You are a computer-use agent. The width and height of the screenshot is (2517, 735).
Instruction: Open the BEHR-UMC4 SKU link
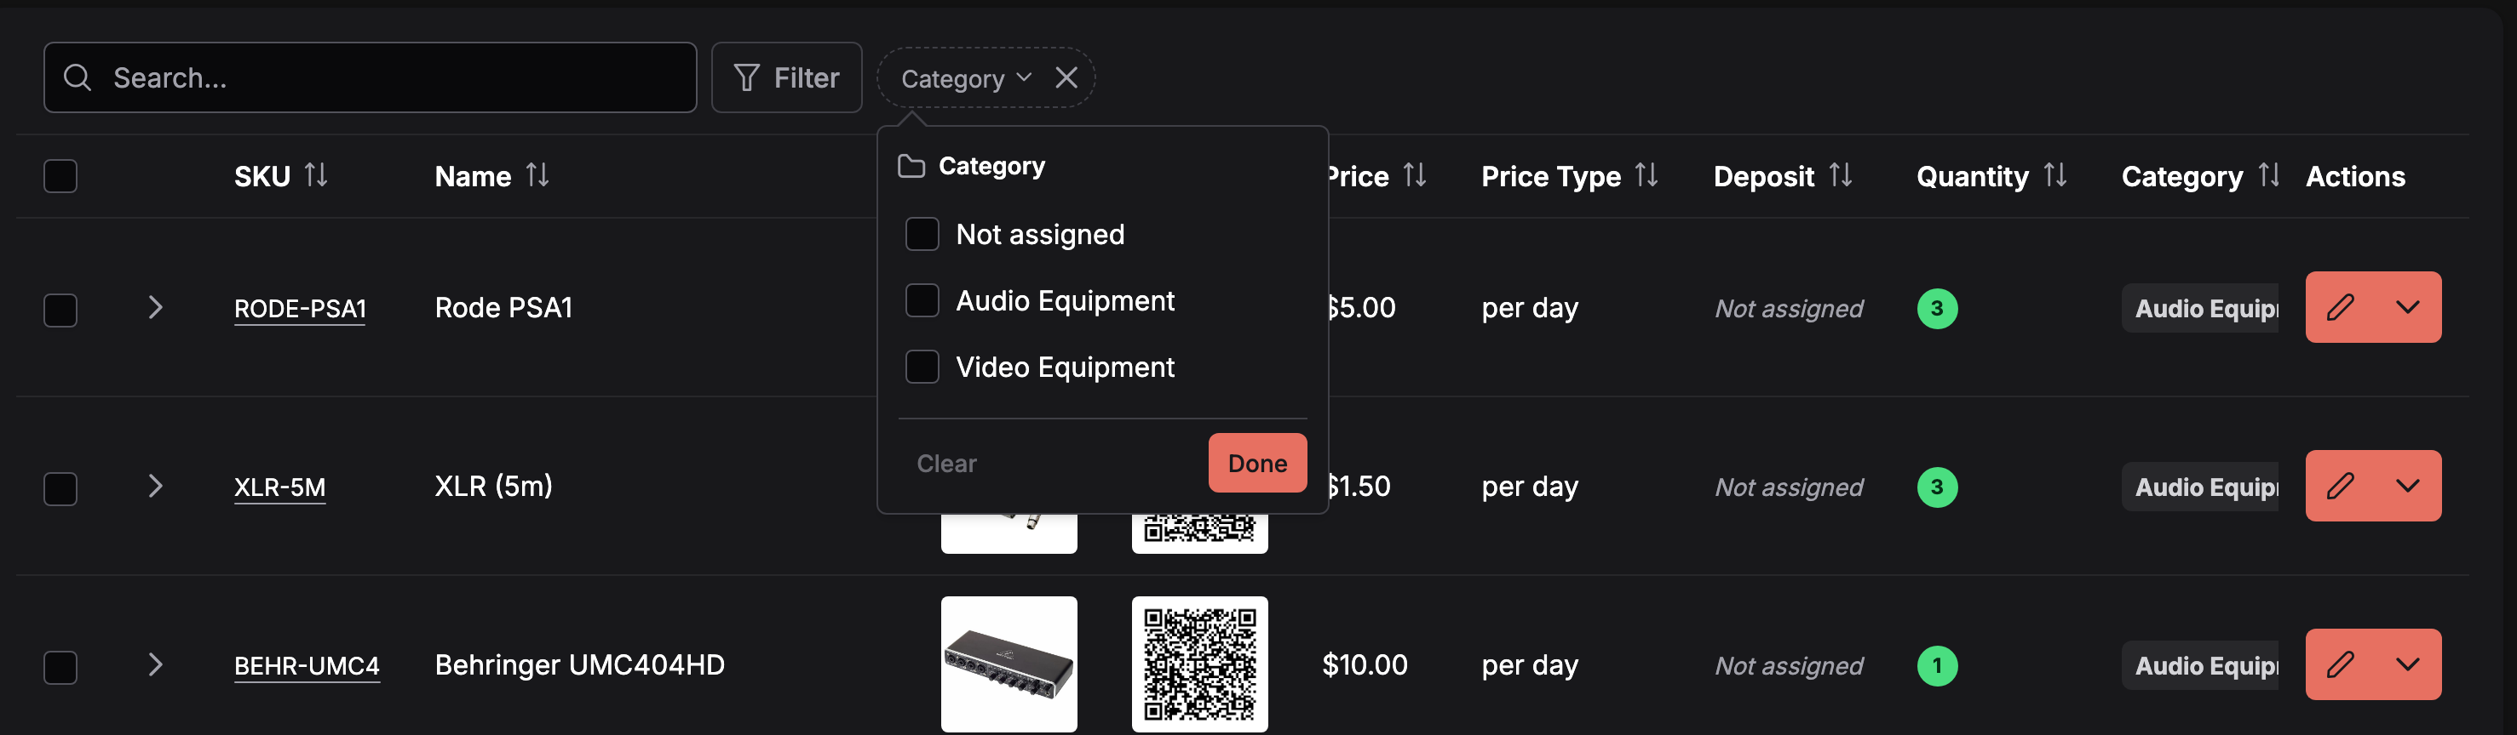click(307, 667)
